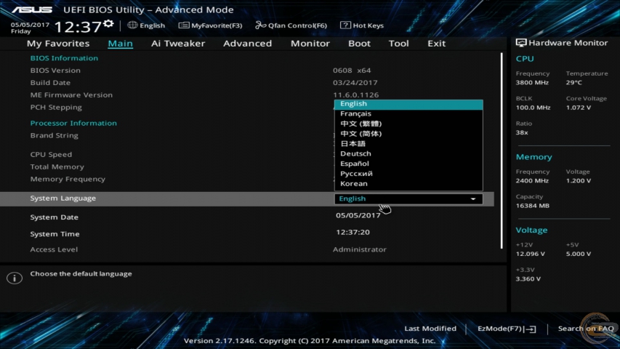Click the Core Voltage 1.072 V value
This screenshot has width=620, height=349.
[x=578, y=108]
